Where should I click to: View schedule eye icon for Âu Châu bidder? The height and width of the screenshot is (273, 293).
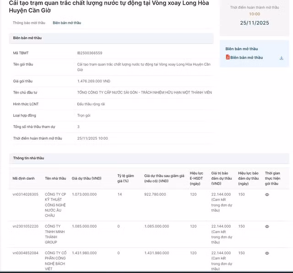pos(267,195)
